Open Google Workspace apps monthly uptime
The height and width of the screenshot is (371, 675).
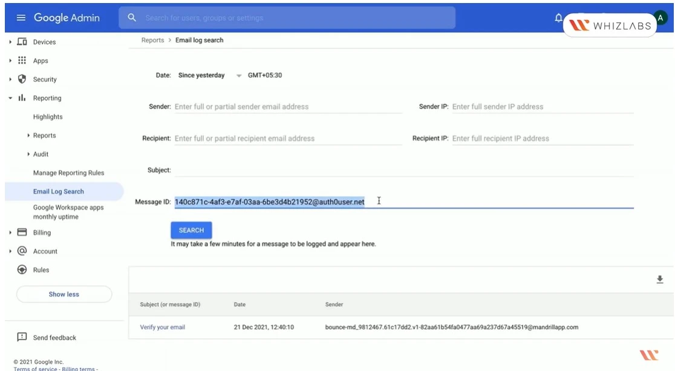point(68,212)
